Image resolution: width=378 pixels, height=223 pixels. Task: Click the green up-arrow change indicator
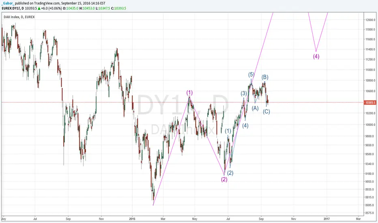click(x=39, y=8)
